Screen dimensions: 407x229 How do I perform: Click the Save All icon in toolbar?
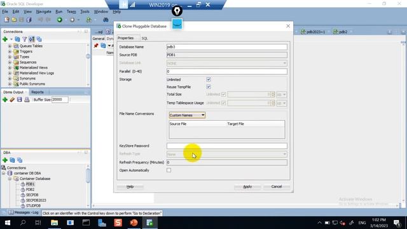pos(29,20)
